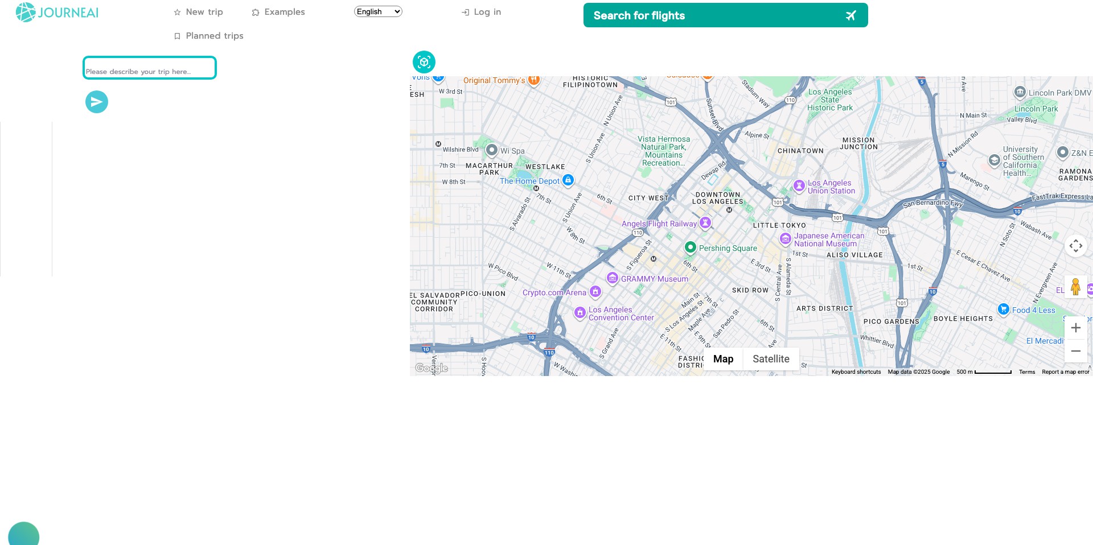Click Original Tommy's restaurant marker
Image resolution: width=1093 pixels, height=545 pixels.
tap(533, 80)
